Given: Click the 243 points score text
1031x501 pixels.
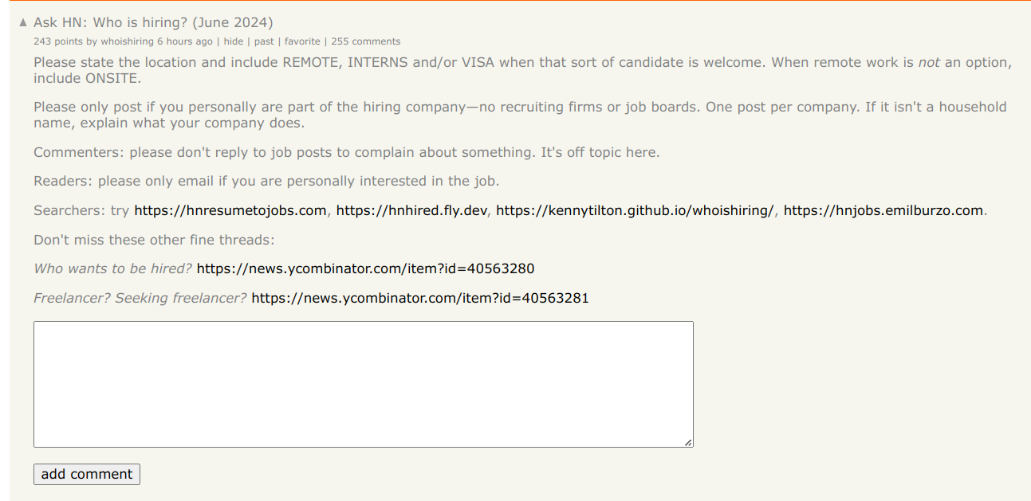Looking at the screenshot, I should click(x=58, y=41).
